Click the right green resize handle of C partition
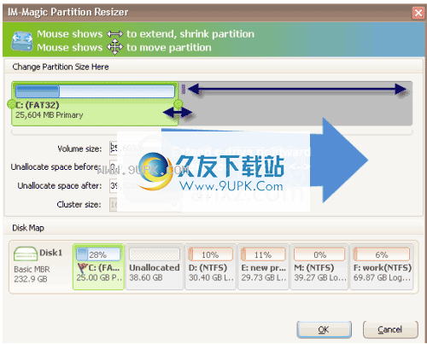Screen dimensions: 427x344 pyautogui.click(x=178, y=104)
